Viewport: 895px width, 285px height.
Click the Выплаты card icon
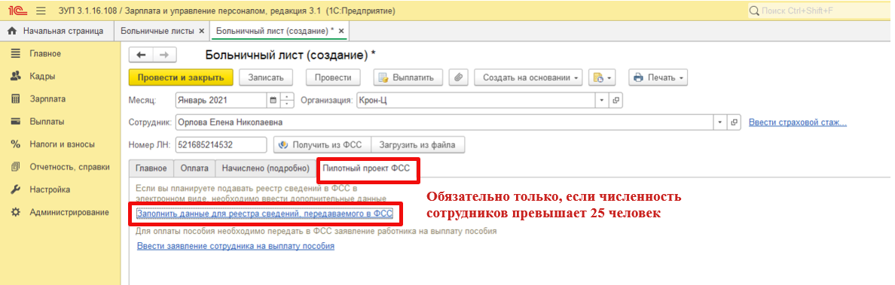[x=16, y=121]
